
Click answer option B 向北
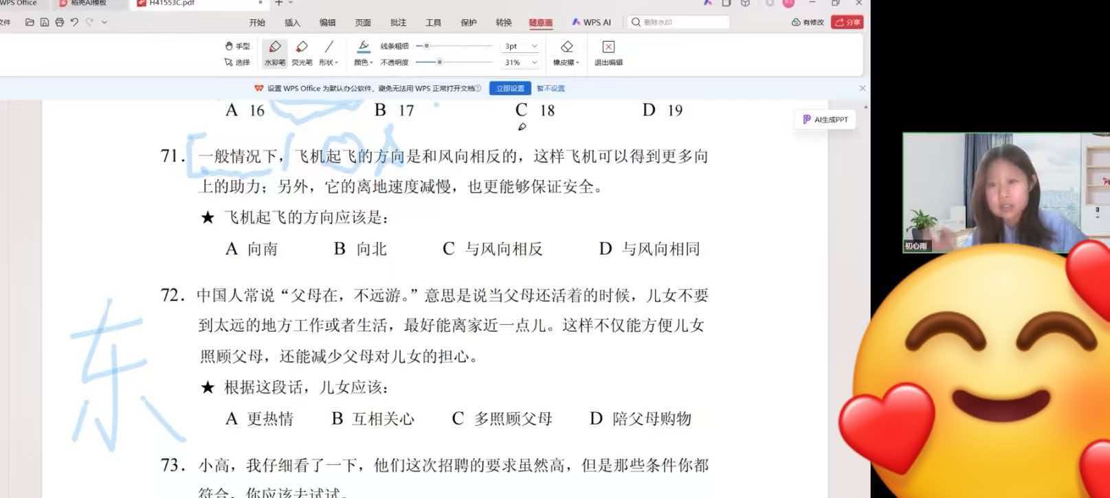[360, 249]
